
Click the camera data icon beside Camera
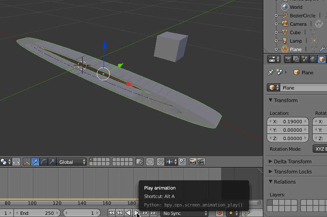(x=319, y=24)
